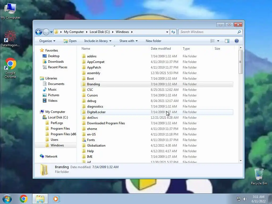Open the Videos library
Viewport: 272px width, 204px height.
tap(53, 101)
